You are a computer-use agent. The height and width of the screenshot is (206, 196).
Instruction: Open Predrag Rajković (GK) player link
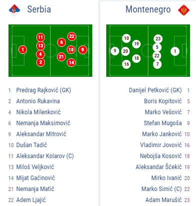43,90
